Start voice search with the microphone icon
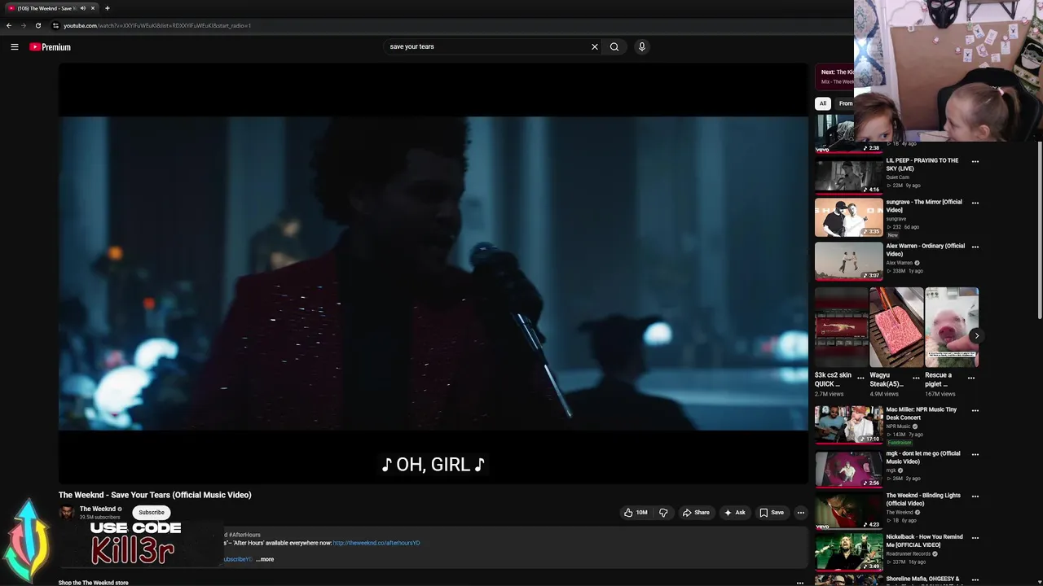 (642, 46)
